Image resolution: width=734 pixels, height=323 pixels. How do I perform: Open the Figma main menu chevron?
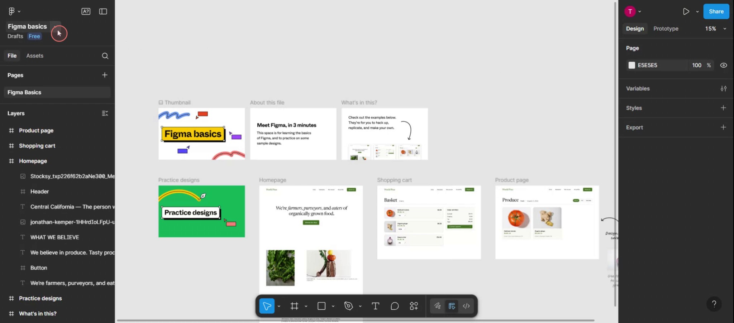click(20, 11)
